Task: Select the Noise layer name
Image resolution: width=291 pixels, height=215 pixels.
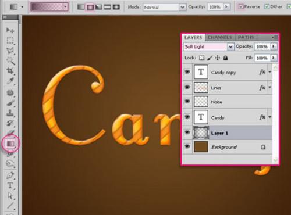Action: (x=217, y=102)
